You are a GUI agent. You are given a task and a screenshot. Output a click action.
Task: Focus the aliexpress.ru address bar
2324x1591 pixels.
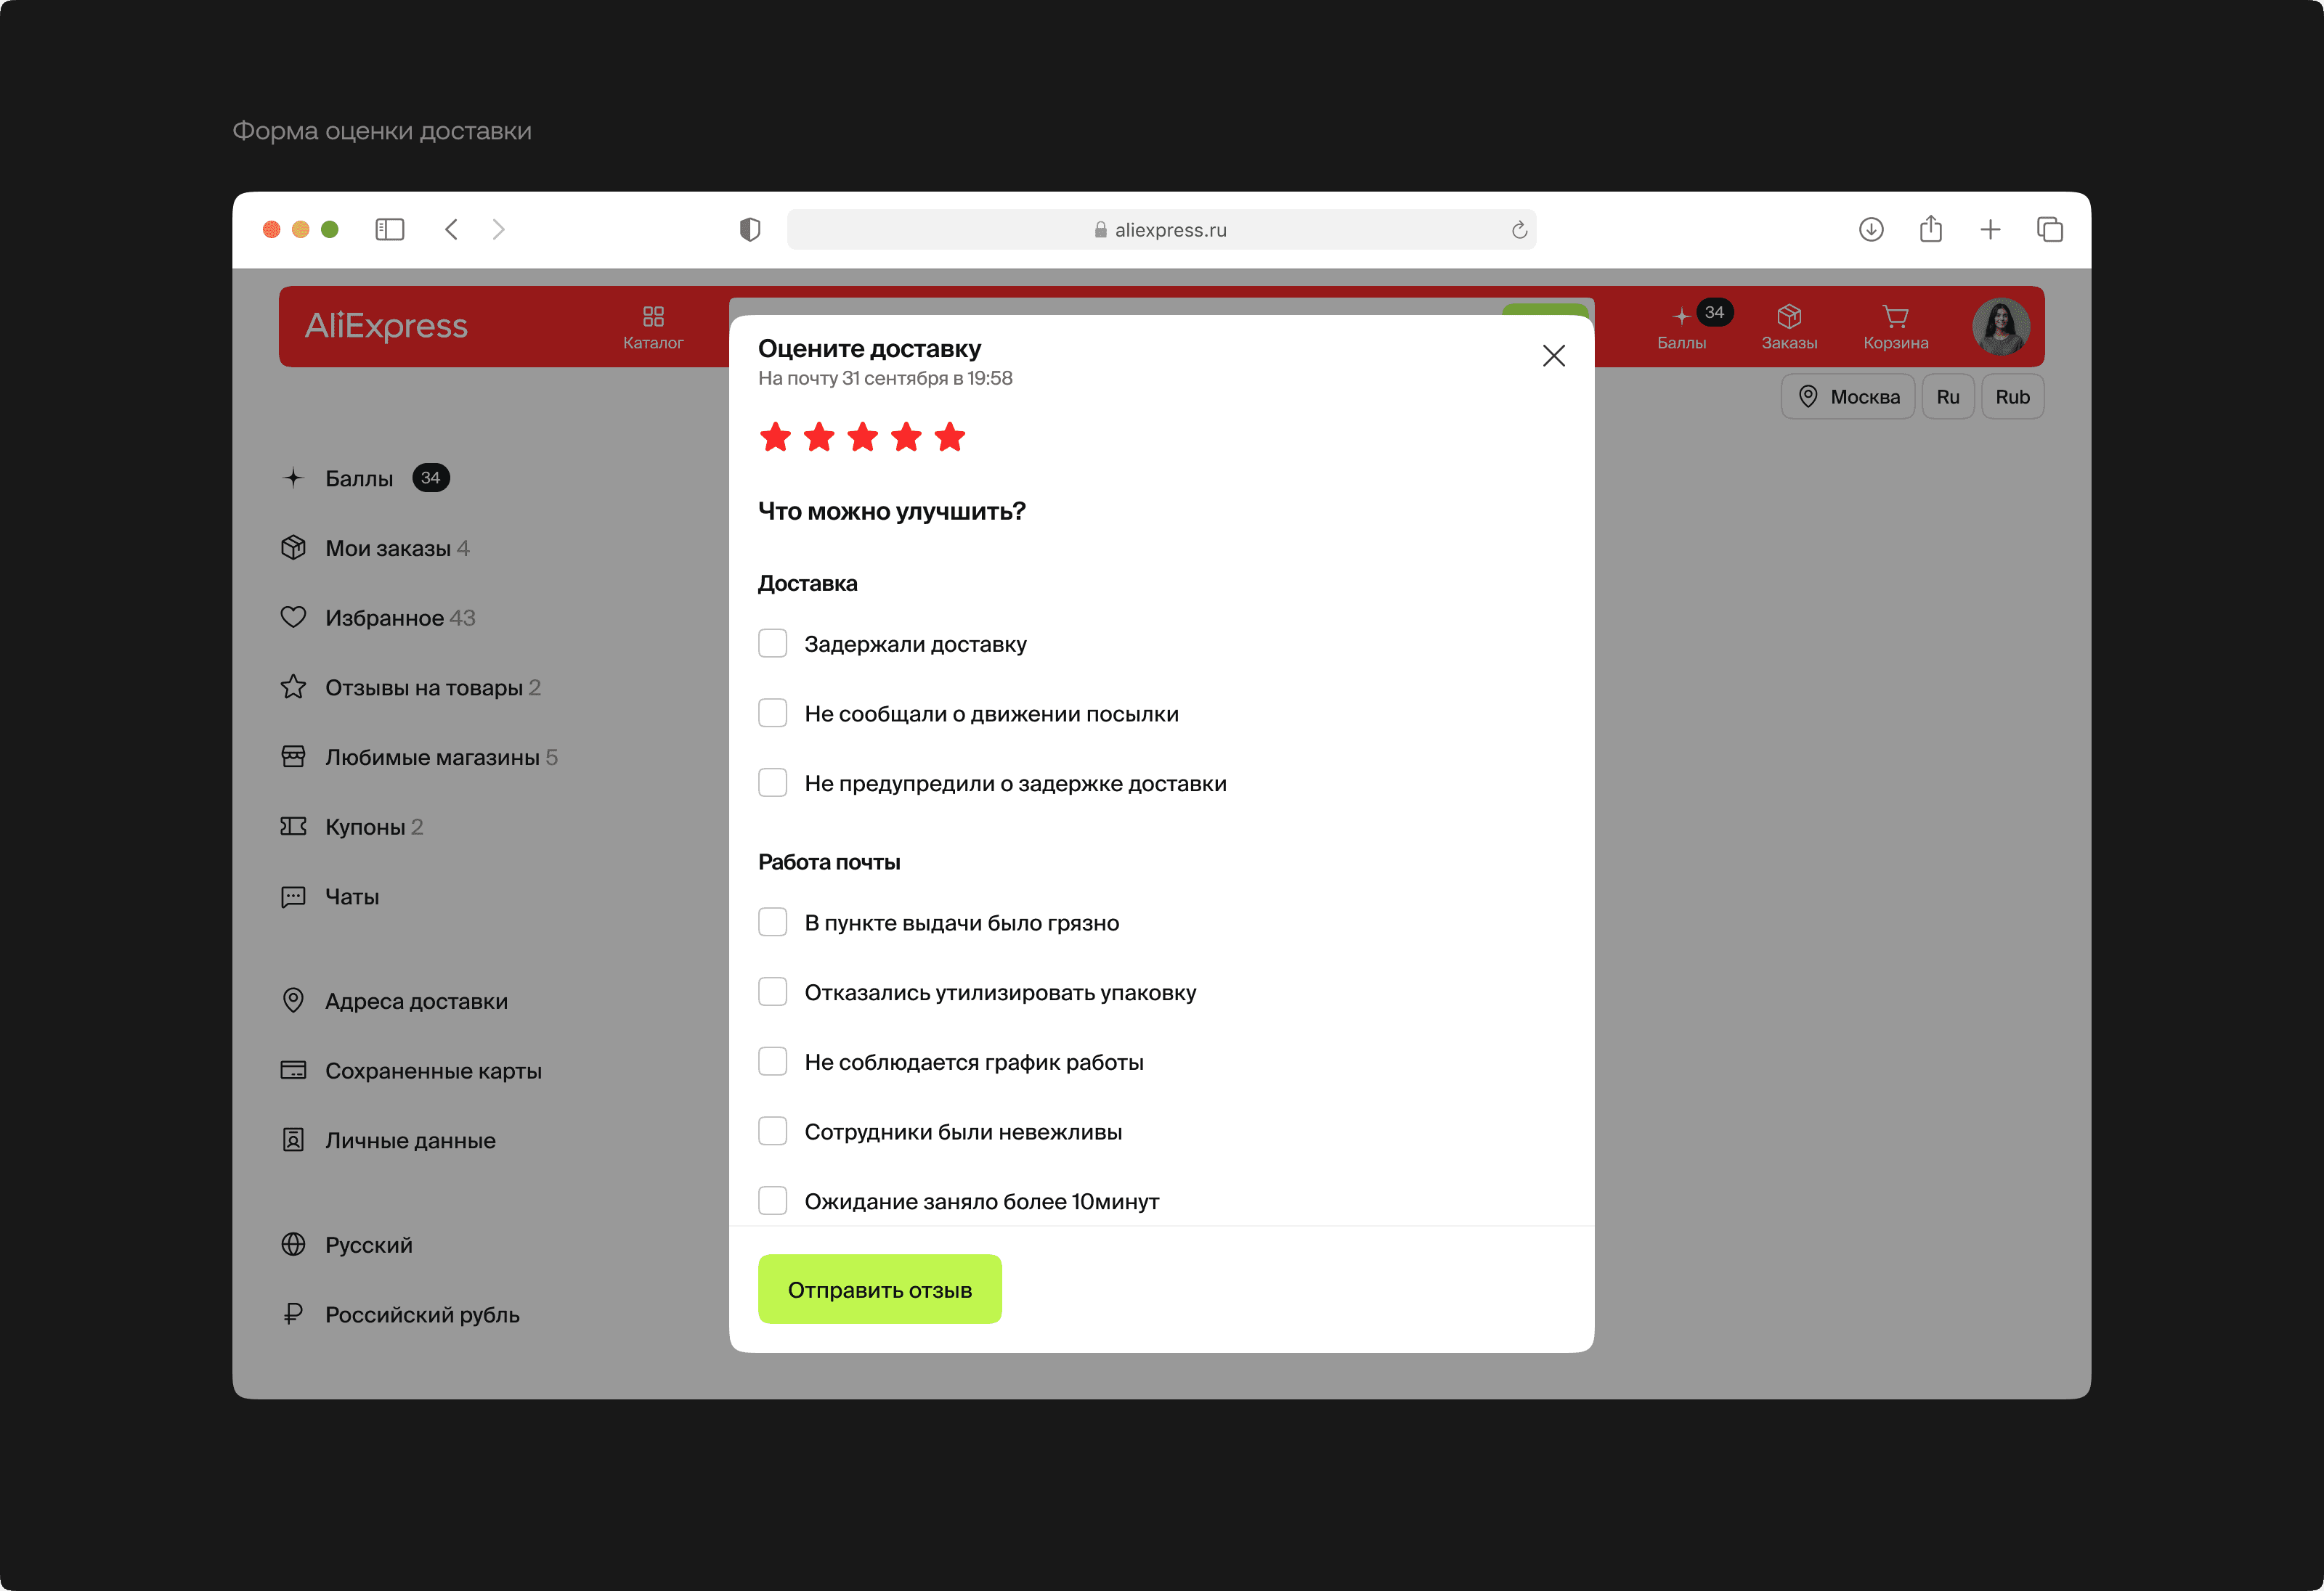click(x=1162, y=230)
